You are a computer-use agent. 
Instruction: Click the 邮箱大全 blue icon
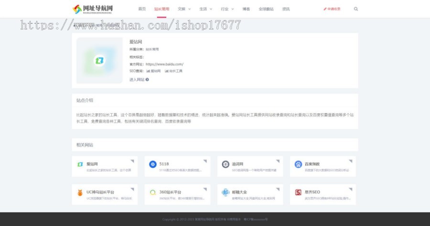pos(226,192)
